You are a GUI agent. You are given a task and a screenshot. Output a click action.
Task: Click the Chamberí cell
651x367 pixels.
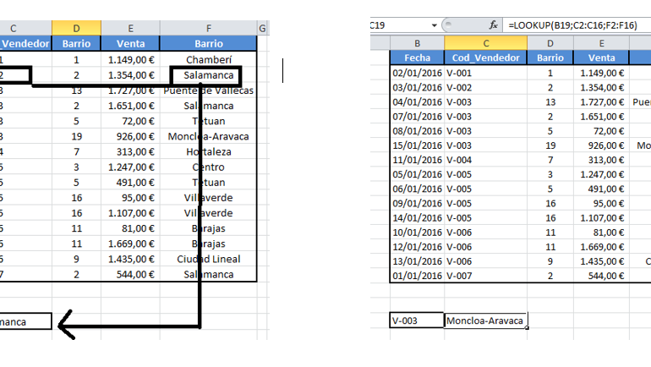[x=209, y=60]
